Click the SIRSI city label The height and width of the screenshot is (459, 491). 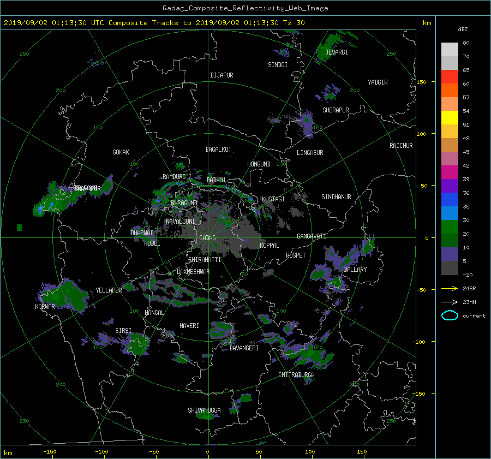123,331
